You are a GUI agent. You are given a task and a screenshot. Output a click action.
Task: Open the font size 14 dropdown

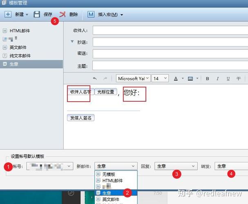(160, 78)
